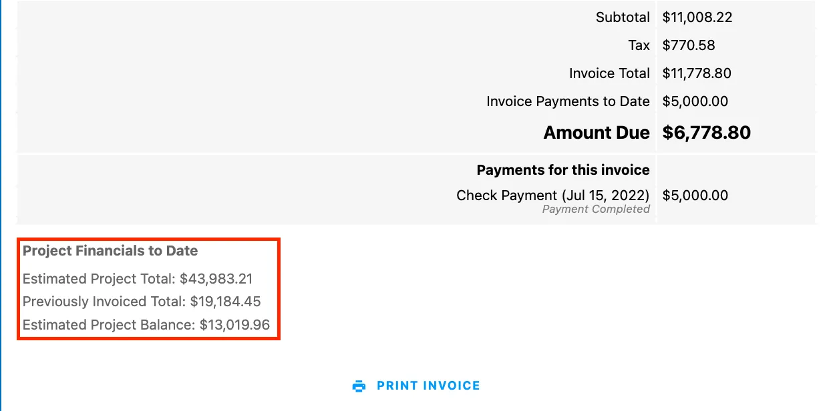This screenshot has height=411, width=831.
Task: Click the Invoice Payments to Date label
Action: (568, 101)
